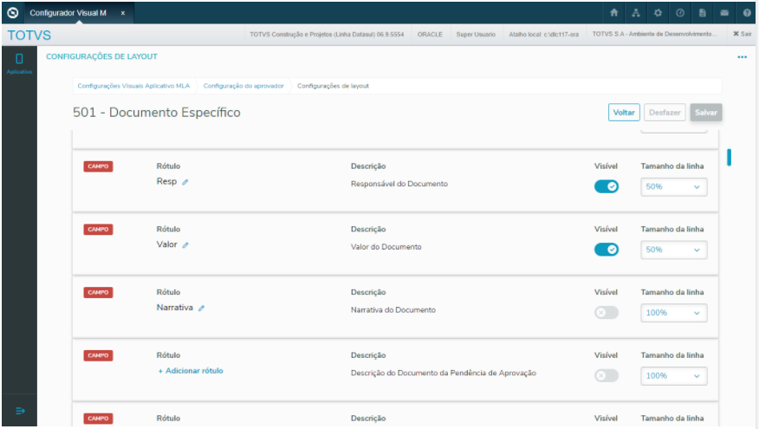Click the Atalho local path label
Image resolution: width=759 pixels, height=429 pixels.
543,35
